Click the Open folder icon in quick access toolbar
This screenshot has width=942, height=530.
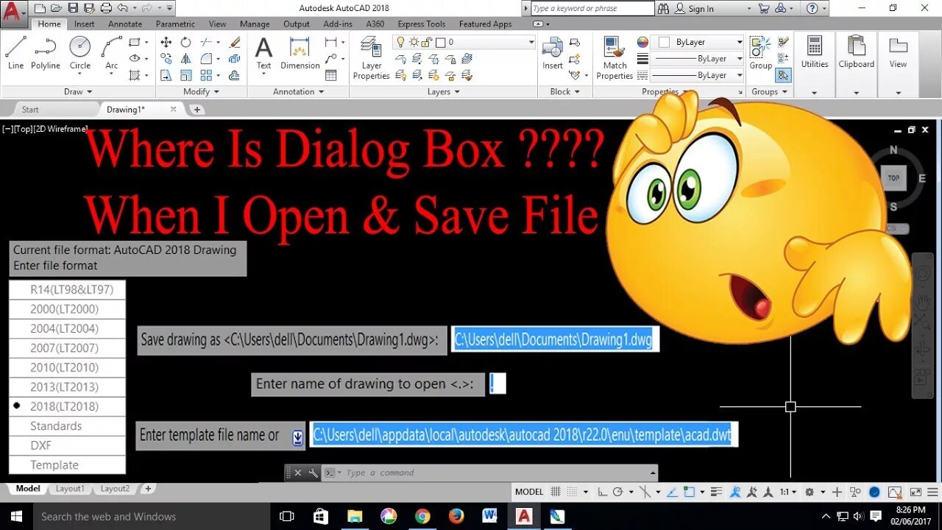click(56, 8)
